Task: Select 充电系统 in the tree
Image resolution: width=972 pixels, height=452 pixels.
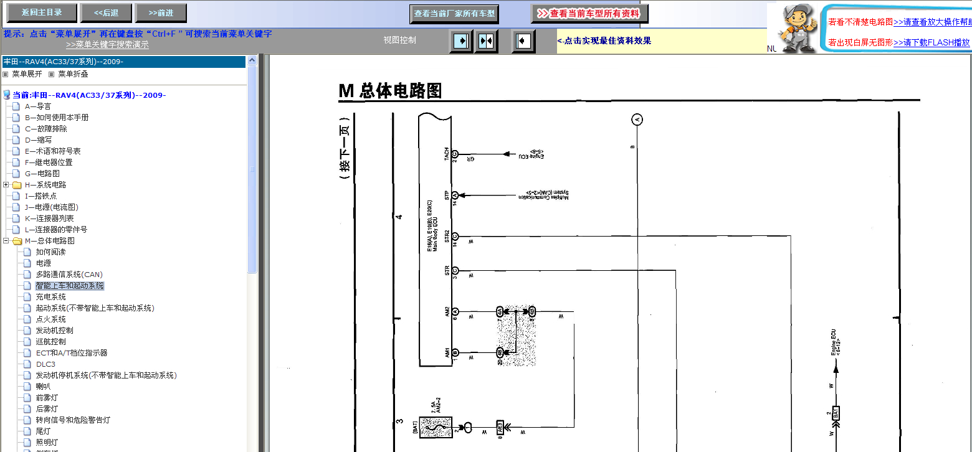Action: [x=51, y=297]
